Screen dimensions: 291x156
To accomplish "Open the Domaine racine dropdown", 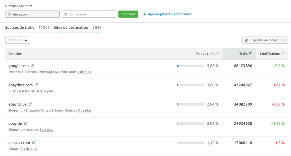I will click(19, 6).
